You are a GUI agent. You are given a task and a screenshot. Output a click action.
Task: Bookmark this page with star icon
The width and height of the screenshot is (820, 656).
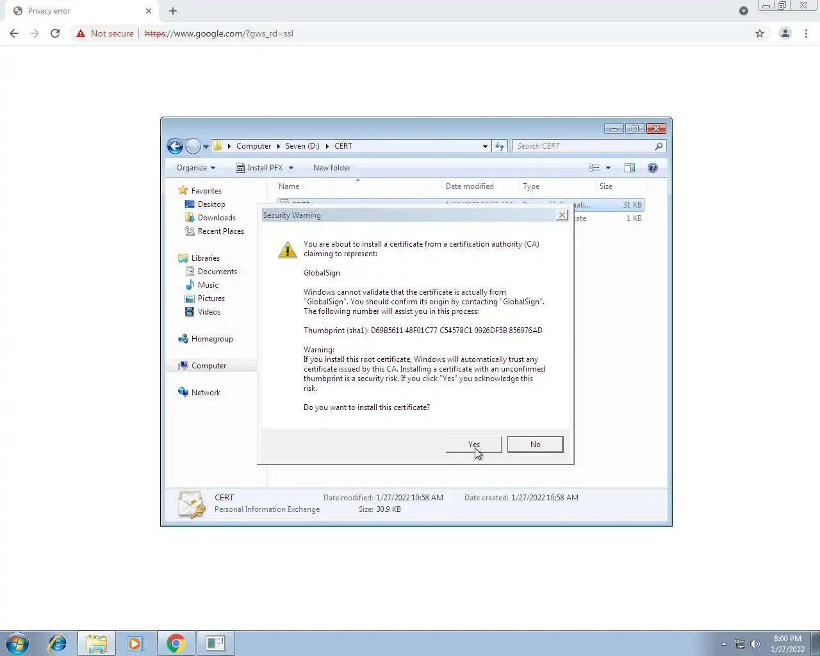point(760,33)
